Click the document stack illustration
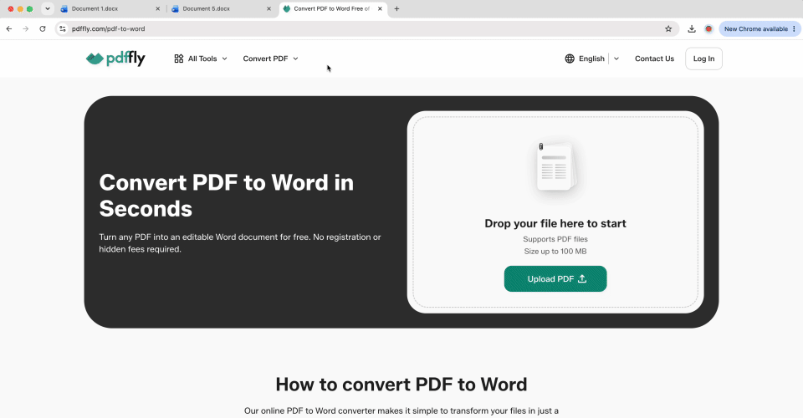The height and width of the screenshot is (418, 803). (555, 166)
